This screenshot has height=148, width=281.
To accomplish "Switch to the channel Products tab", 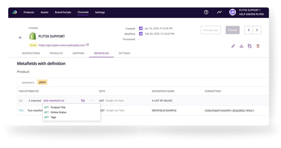I will click(56, 53).
